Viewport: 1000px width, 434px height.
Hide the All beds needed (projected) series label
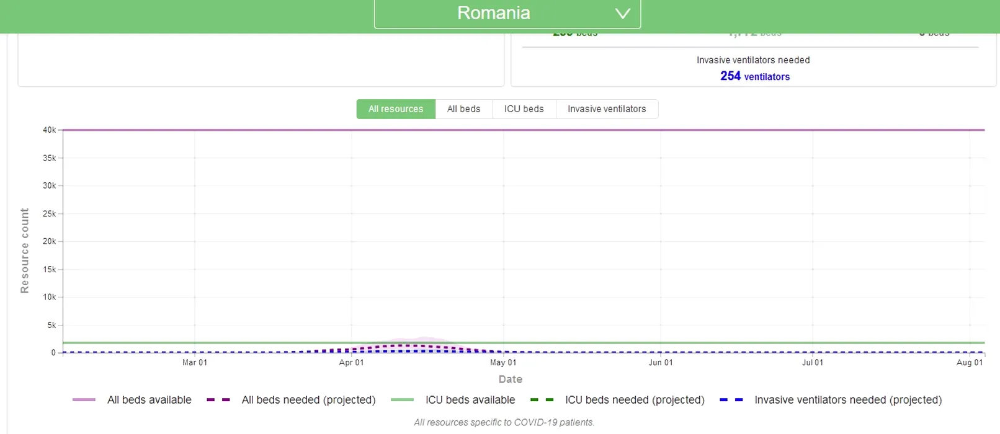[x=308, y=400]
